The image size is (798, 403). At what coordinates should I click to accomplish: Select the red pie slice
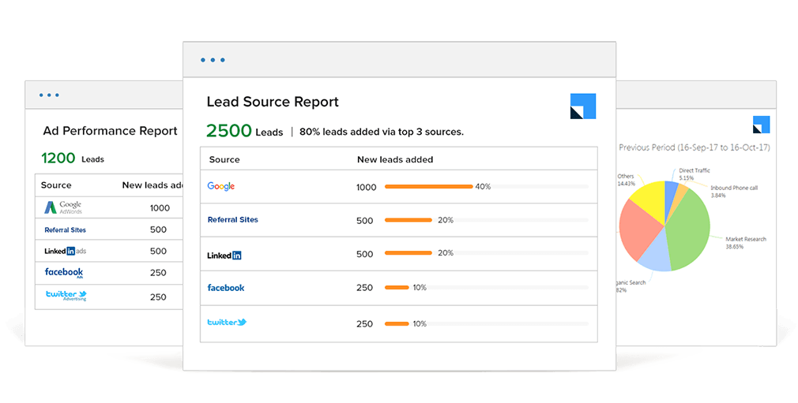coord(639,229)
